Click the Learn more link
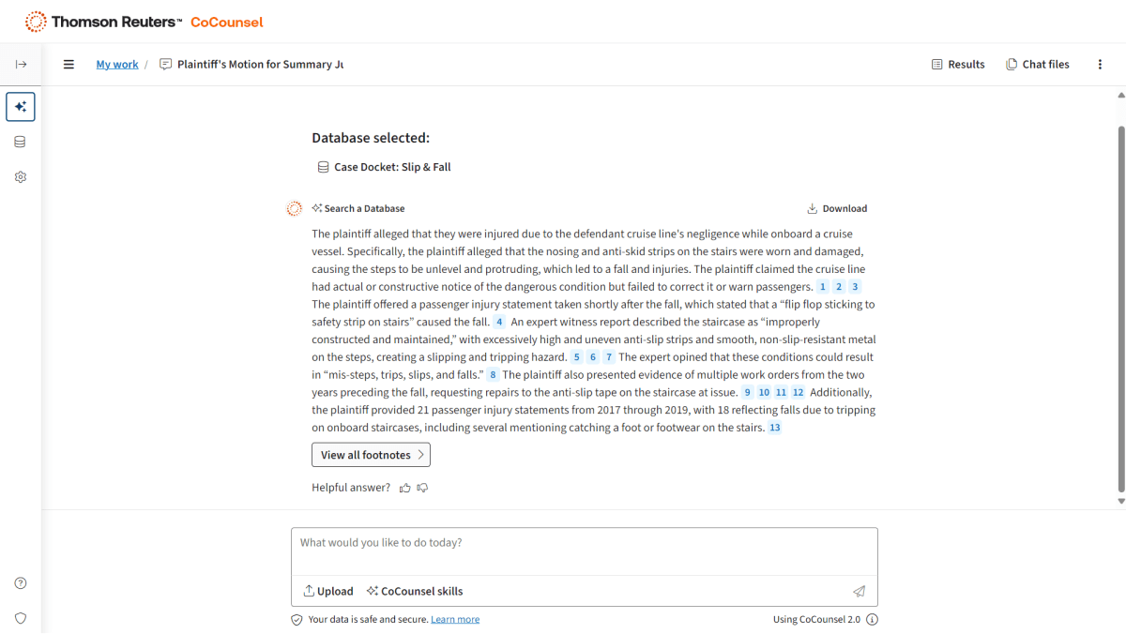The width and height of the screenshot is (1126, 634). click(x=455, y=619)
